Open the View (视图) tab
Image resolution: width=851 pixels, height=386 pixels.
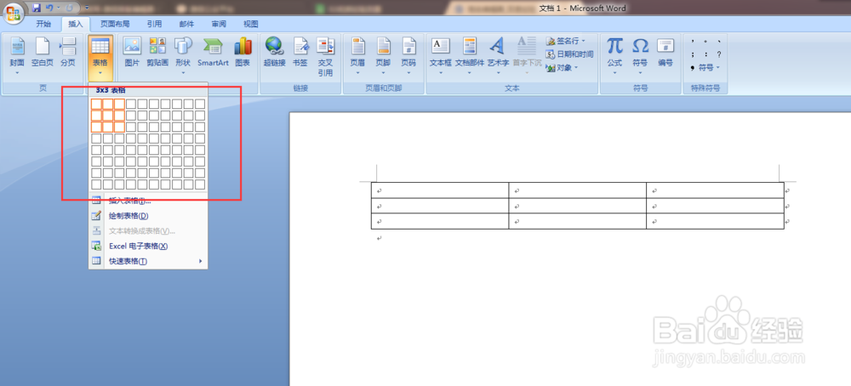pyautogui.click(x=251, y=24)
